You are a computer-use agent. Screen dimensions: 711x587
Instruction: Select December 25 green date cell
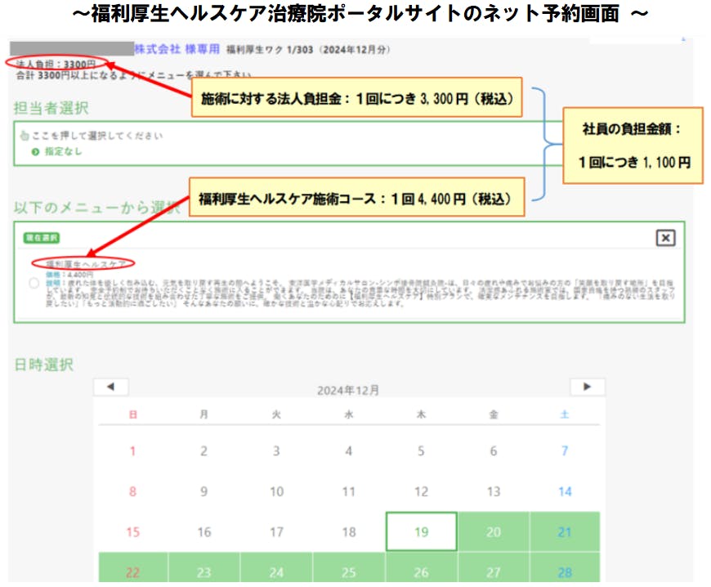click(349, 572)
